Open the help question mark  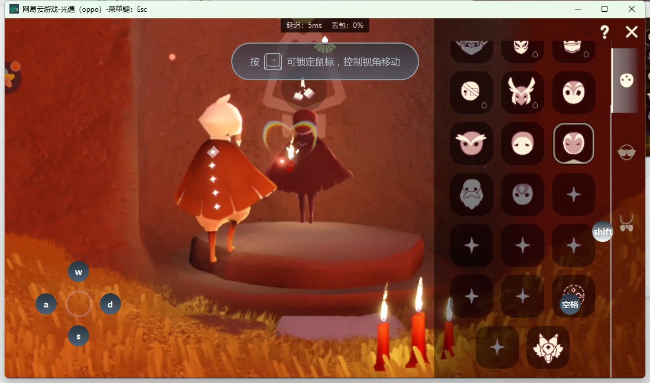(605, 32)
